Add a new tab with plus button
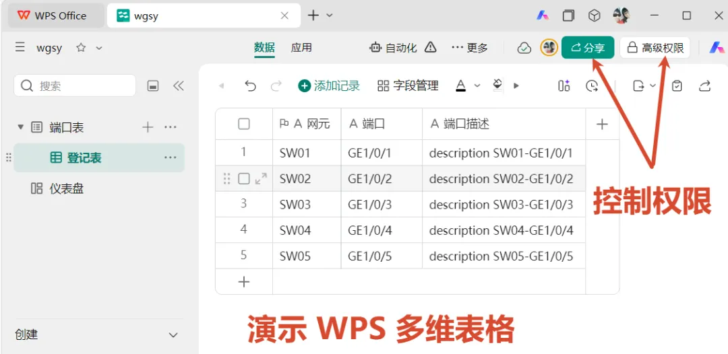This screenshot has width=728, height=354. click(313, 15)
